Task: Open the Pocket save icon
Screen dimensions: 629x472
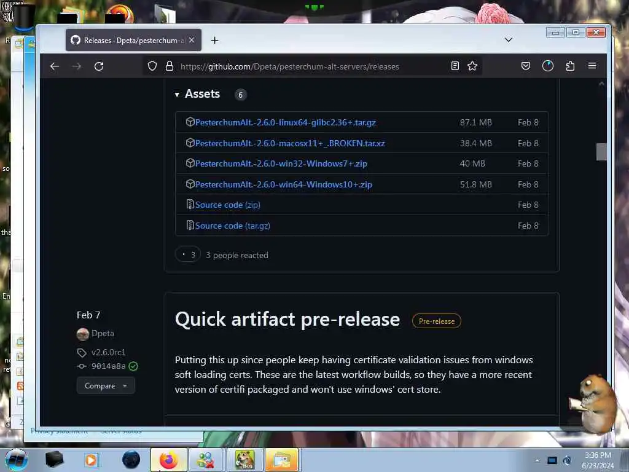Action: click(526, 66)
